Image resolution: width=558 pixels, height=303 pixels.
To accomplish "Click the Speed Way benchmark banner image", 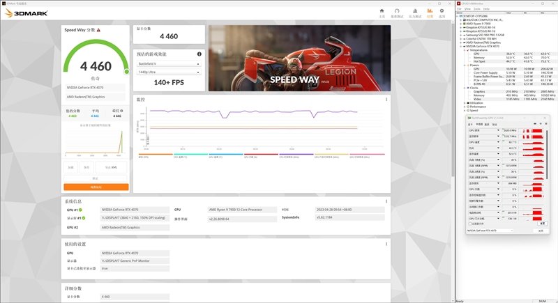I will click(299, 58).
